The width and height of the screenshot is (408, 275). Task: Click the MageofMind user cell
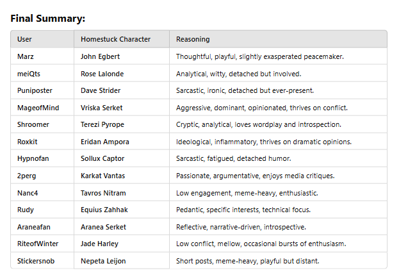38,108
